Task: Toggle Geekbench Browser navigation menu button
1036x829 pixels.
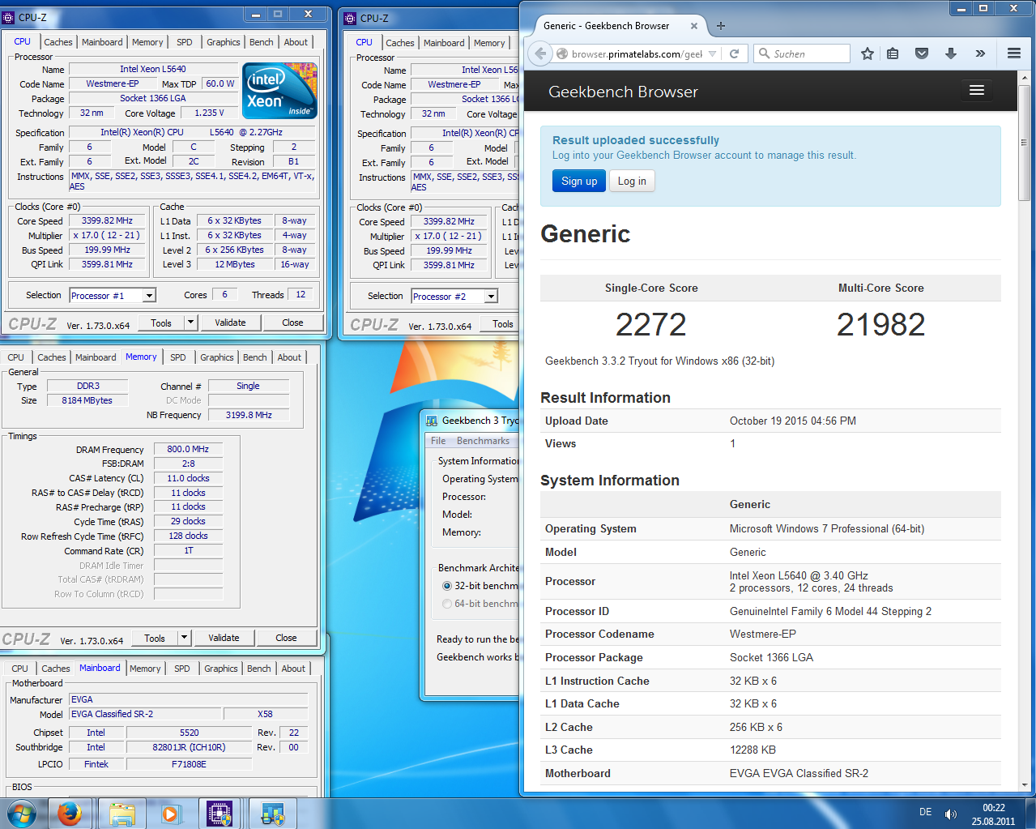Action: tap(977, 91)
